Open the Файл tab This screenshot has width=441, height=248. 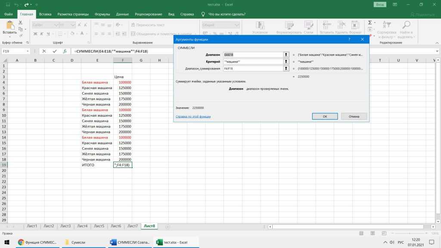(x=9, y=14)
